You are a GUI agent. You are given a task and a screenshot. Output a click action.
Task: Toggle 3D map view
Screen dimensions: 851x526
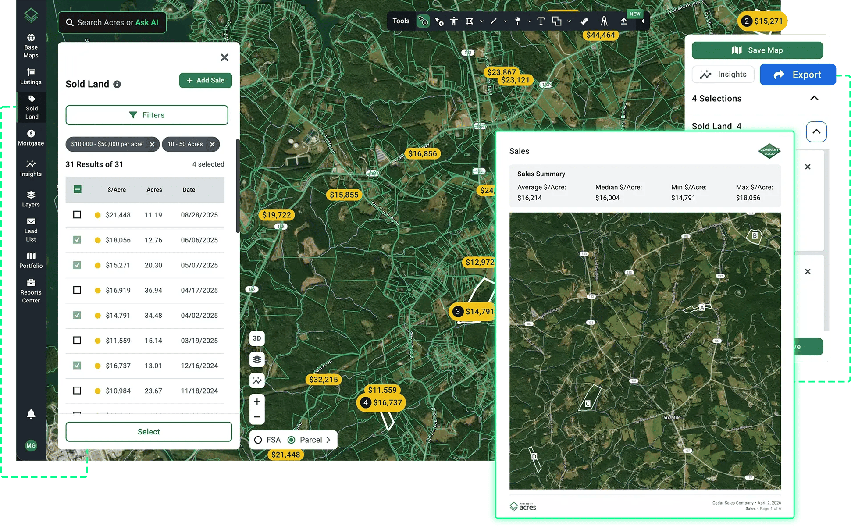[257, 338]
